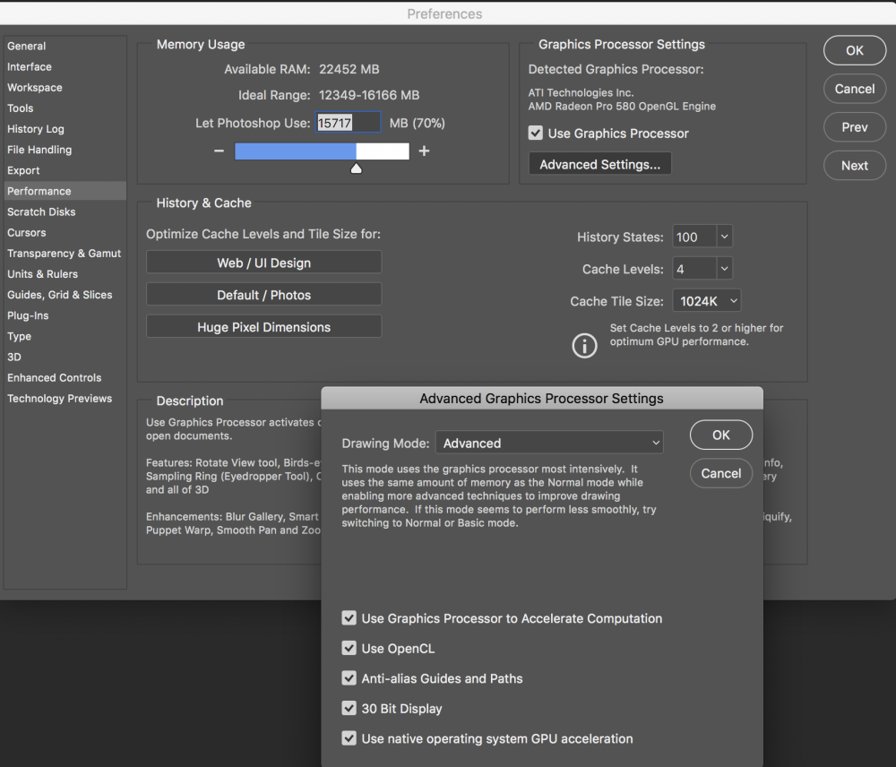Disable the Use OpenCL checkbox

(x=349, y=648)
